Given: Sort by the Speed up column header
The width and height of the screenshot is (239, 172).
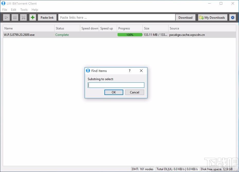Looking at the screenshot, I should [x=108, y=28].
